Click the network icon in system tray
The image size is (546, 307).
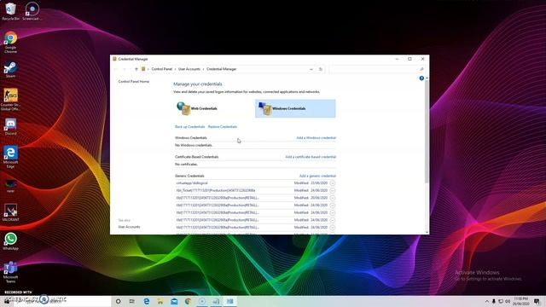tap(501, 301)
